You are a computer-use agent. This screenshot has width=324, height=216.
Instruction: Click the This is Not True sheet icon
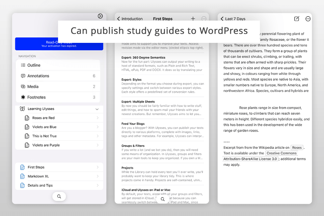click(x=27, y=136)
